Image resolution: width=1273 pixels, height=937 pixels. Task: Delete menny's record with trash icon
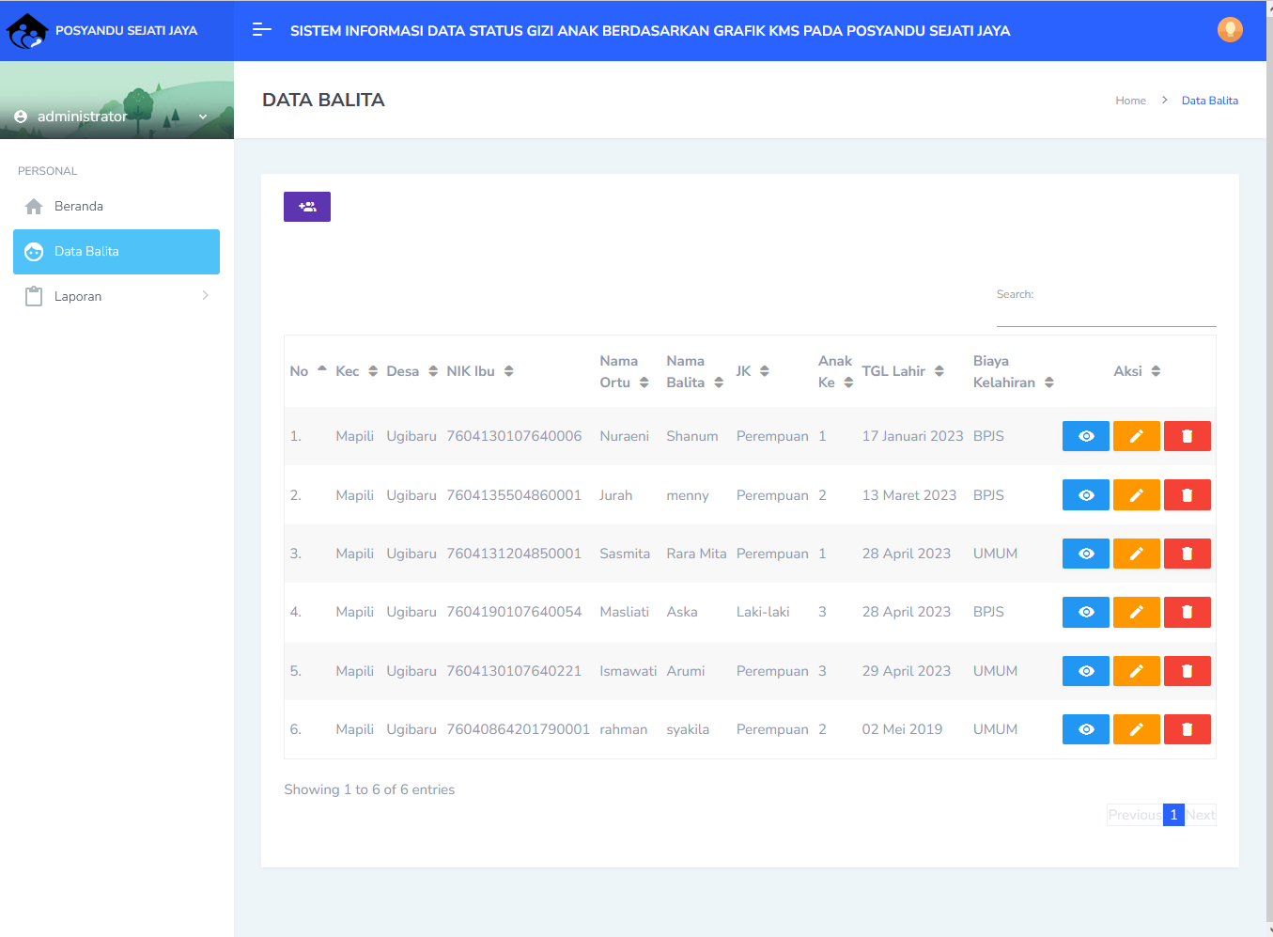pyautogui.click(x=1187, y=495)
